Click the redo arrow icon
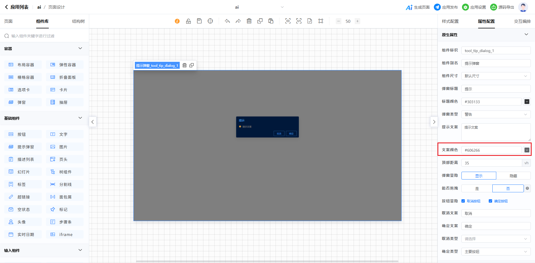The image size is (535, 263). (238, 21)
